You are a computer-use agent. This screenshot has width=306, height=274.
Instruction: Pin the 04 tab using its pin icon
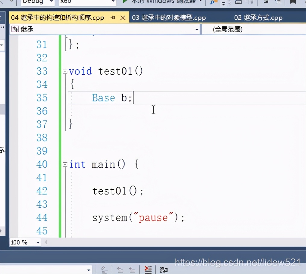(113, 18)
